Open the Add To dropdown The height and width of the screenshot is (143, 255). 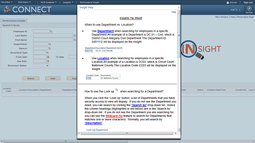point(235,10)
